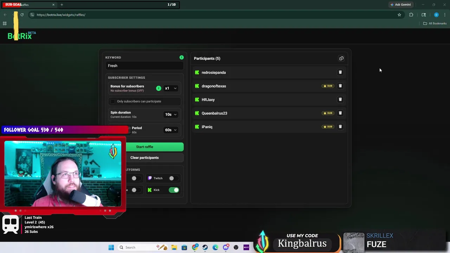Click the SUB badge for dragonoftexas
The width and height of the screenshot is (450, 253).
pyautogui.click(x=328, y=86)
